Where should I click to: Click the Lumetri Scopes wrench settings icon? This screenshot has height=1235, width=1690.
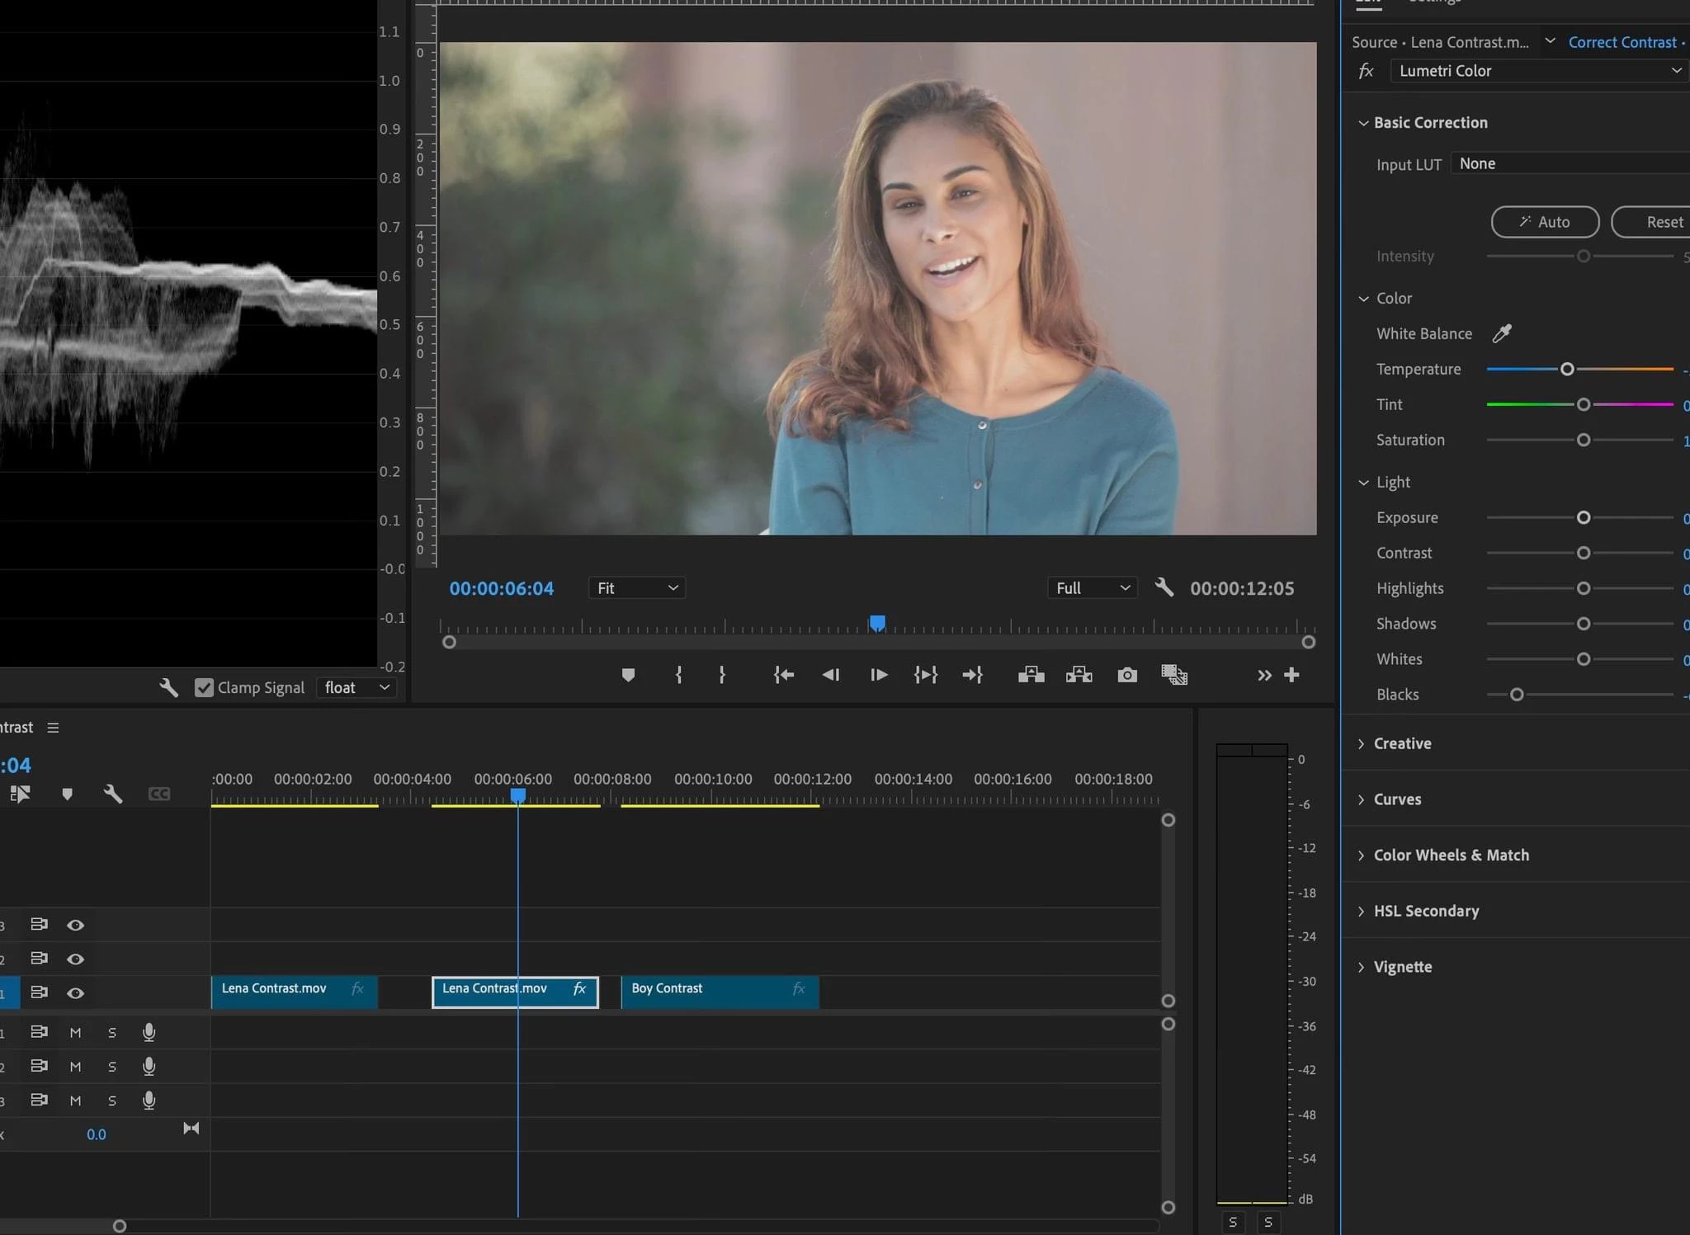point(168,687)
